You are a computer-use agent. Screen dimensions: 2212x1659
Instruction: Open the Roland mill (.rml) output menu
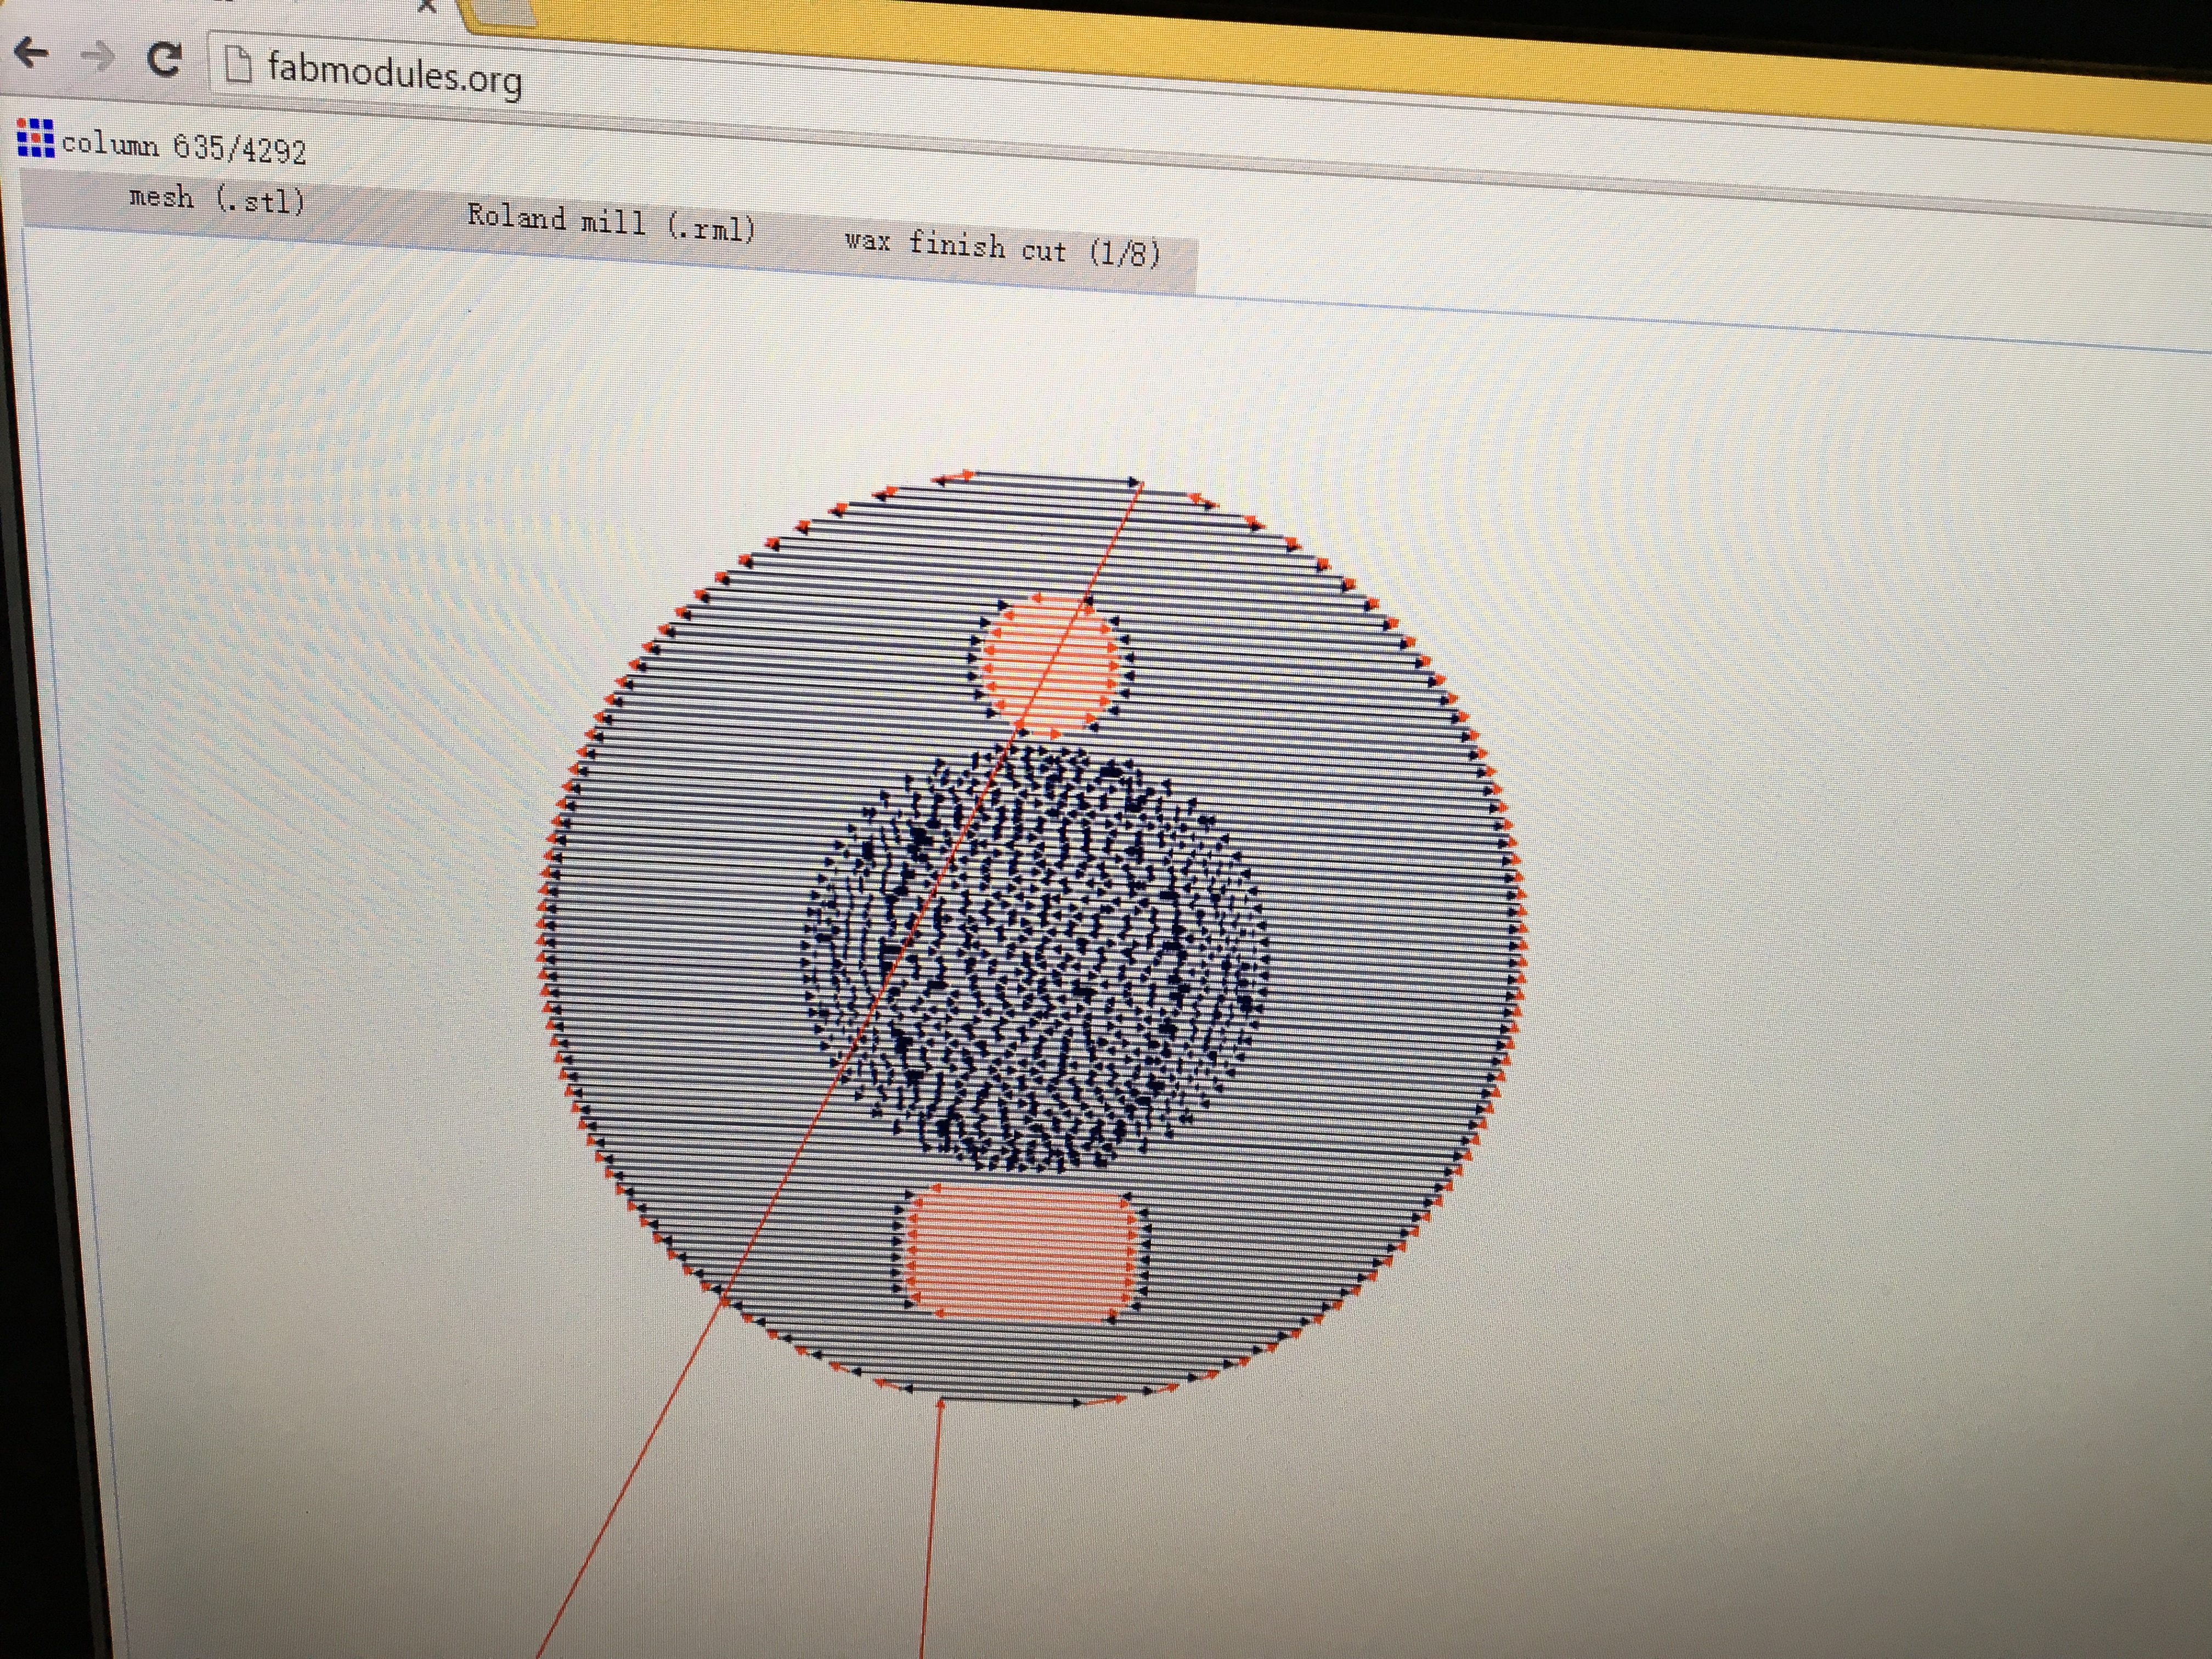(612, 222)
